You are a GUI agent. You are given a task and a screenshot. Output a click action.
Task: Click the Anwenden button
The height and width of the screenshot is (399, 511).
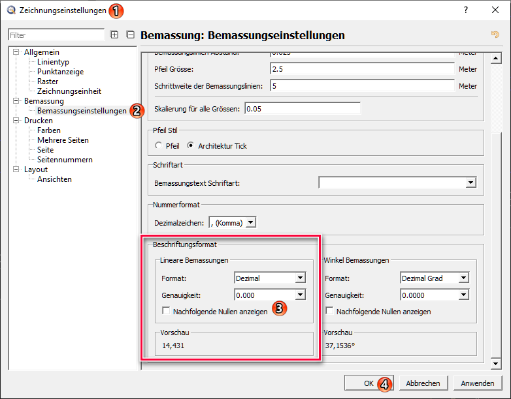477,383
